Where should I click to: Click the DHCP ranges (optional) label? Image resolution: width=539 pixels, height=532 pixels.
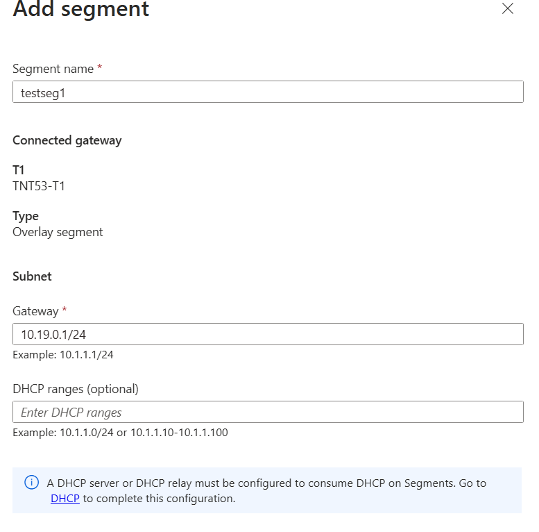(76, 389)
